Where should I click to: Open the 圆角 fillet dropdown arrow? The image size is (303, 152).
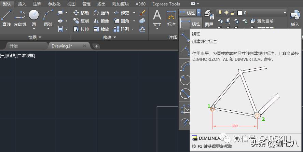(134, 21)
